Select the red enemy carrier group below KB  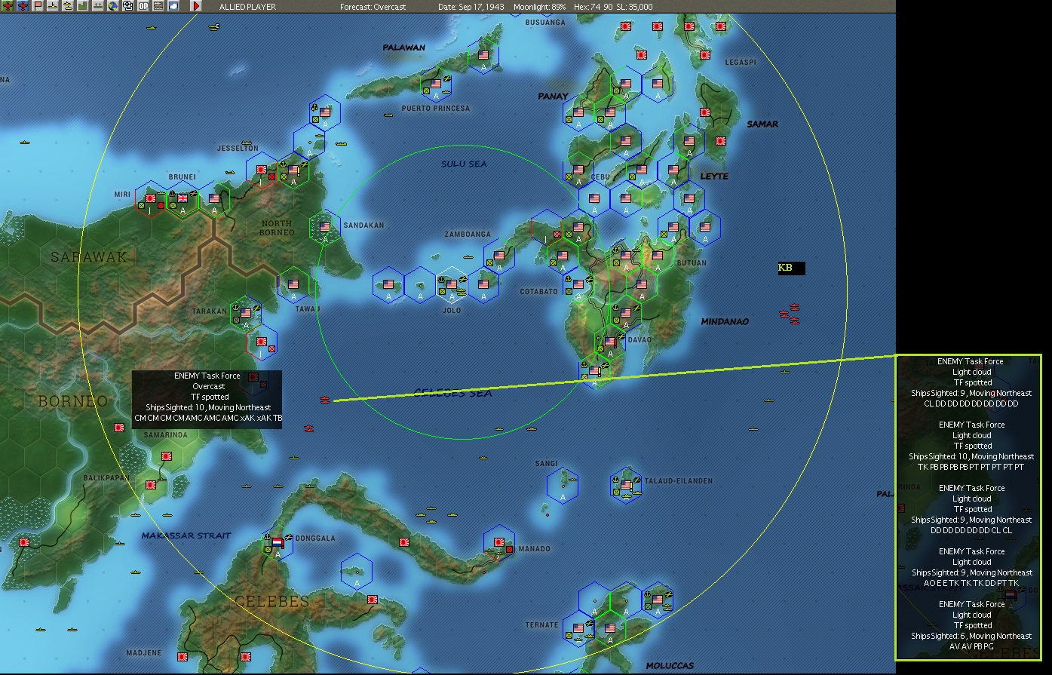click(x=789, y=314)
